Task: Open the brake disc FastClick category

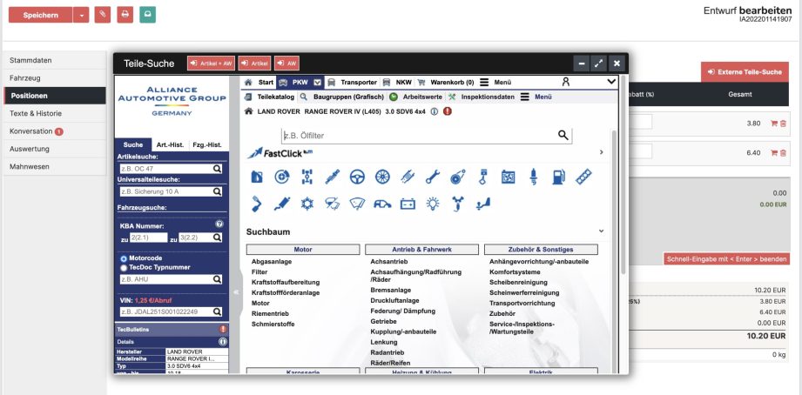Action: click(x=282, y=177)
